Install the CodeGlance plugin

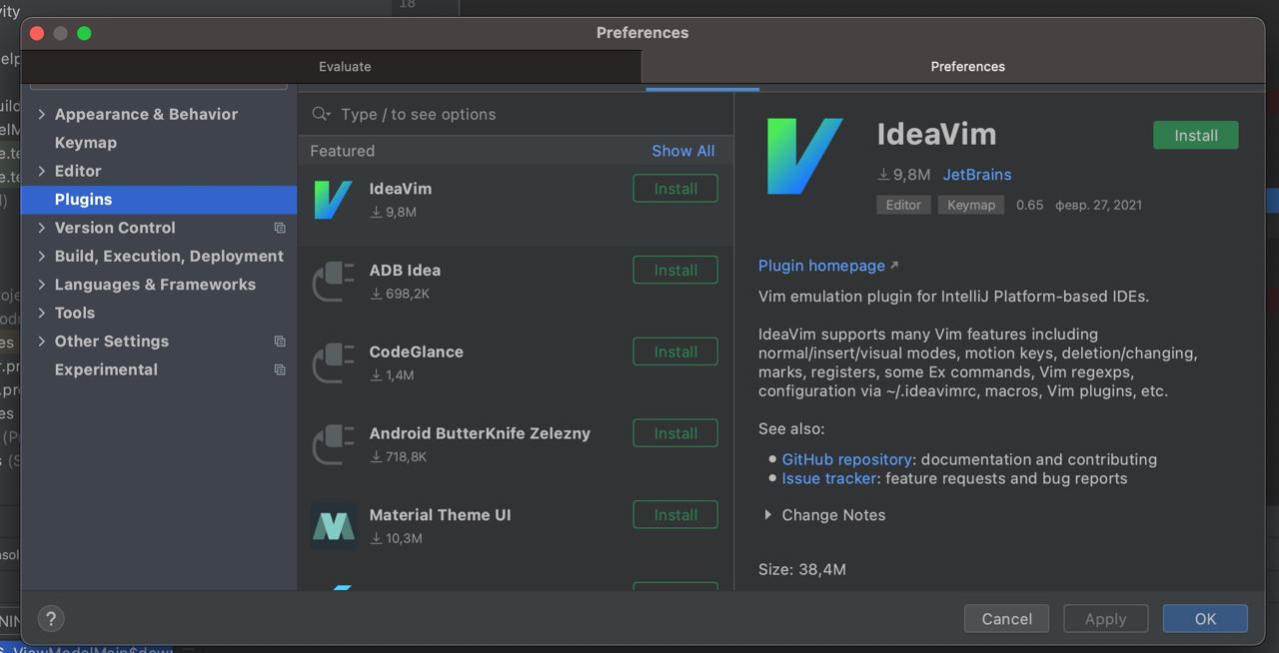[675, 352]
